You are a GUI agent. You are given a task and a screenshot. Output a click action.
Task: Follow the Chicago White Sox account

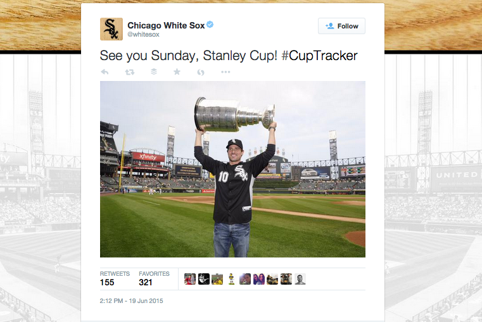point(341,26)
